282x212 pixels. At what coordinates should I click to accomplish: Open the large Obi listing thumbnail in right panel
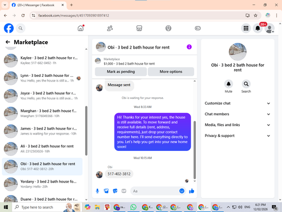[237, 52]
